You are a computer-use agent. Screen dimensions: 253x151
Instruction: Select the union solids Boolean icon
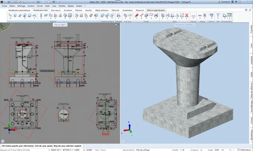[102, 15]
